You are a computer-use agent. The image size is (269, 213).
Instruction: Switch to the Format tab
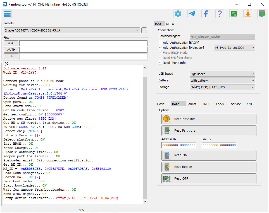(191, 104)
